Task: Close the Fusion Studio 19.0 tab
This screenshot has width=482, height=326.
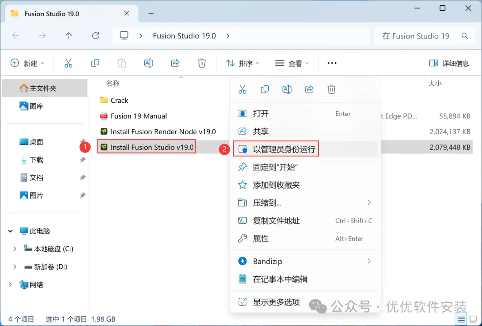Action: tap(126, 13)
